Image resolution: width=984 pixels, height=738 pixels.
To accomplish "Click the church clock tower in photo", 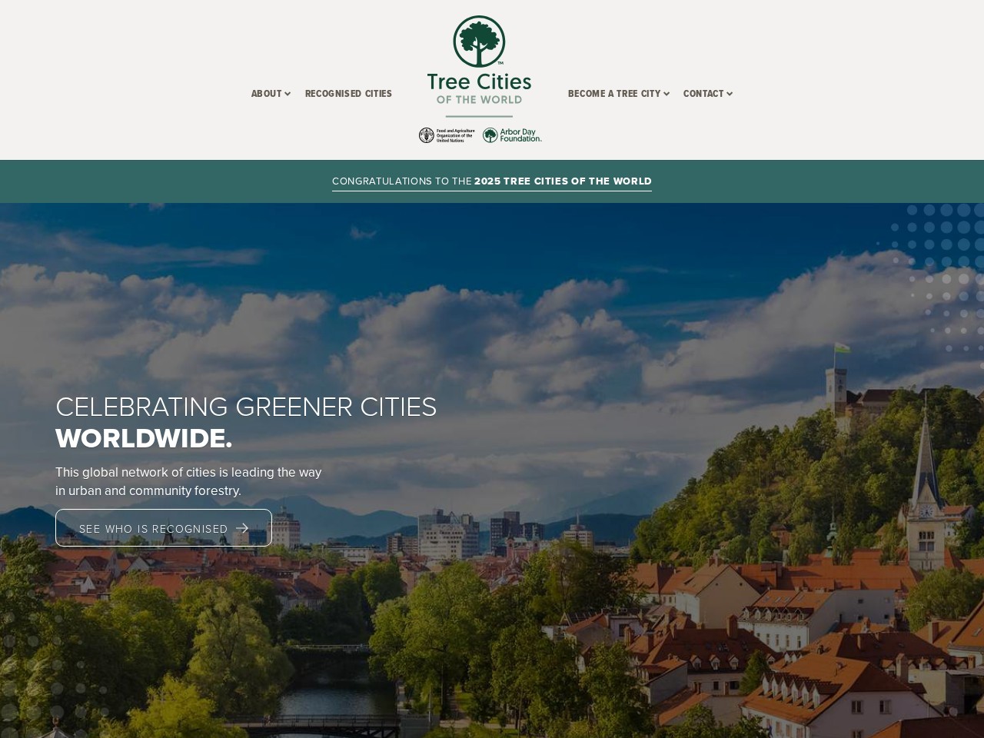I will [926, 492].
